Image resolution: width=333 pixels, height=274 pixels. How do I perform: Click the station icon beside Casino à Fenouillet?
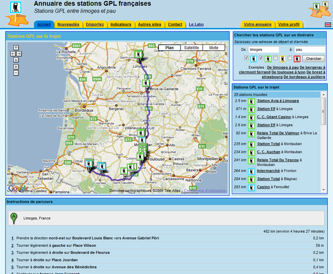pos(251,188)
